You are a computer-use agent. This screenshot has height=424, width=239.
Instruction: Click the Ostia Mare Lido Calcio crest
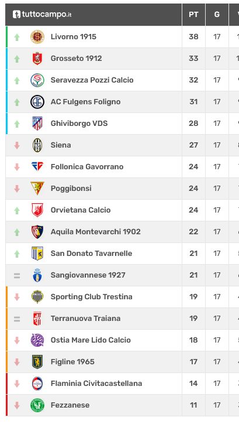tap(37, 340)
